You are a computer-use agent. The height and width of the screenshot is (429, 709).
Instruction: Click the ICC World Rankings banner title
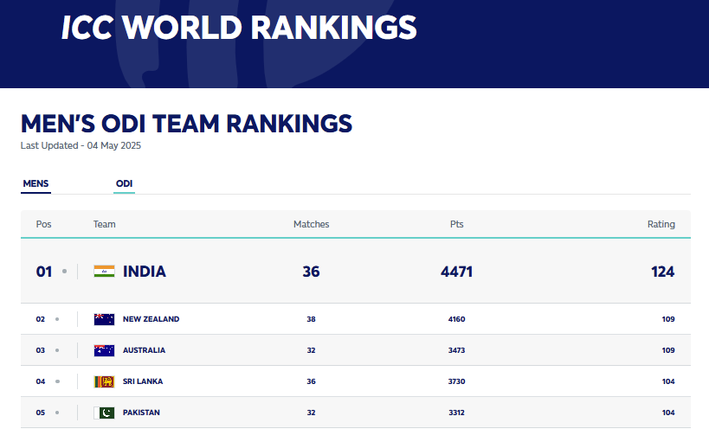pos(239,29)
